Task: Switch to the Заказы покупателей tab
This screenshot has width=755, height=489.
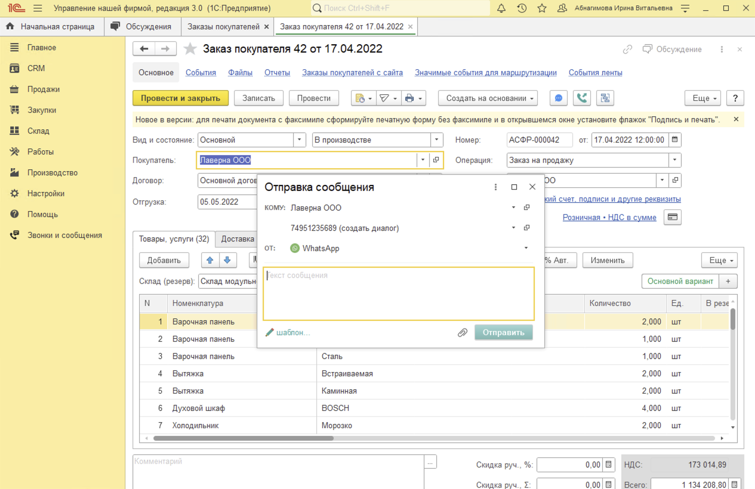Action: (223, 27)
